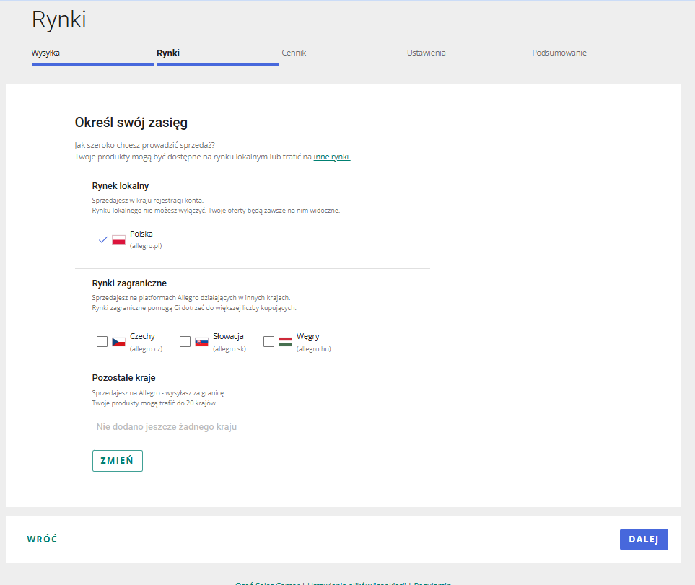Screen dimensions: 695x585
Task: Click WRÓĆ to go back
Action: click(x=42, y=540)
